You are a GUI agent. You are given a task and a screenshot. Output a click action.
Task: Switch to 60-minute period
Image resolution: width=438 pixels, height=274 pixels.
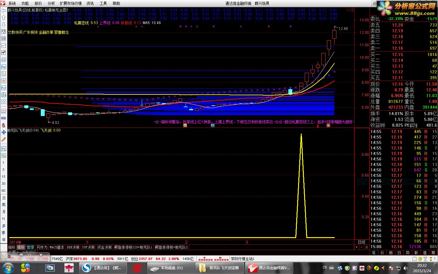(4, 191)
